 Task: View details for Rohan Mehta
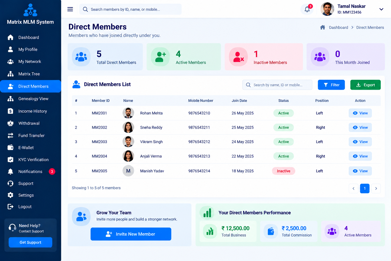(x=360, y=113)
